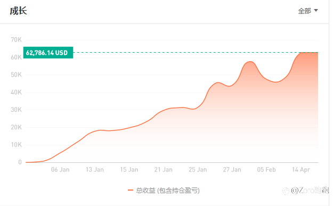
Task: Select the 15 Jan axis label
Action: pos(129,170)
